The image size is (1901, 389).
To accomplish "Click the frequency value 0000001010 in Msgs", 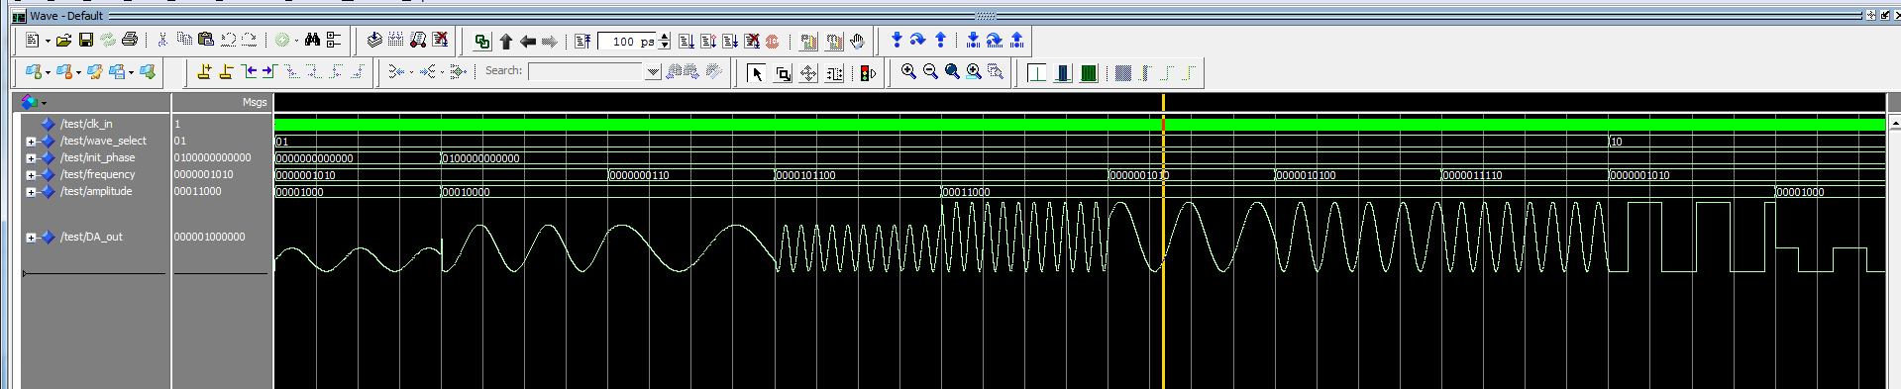I will point(204,174).
